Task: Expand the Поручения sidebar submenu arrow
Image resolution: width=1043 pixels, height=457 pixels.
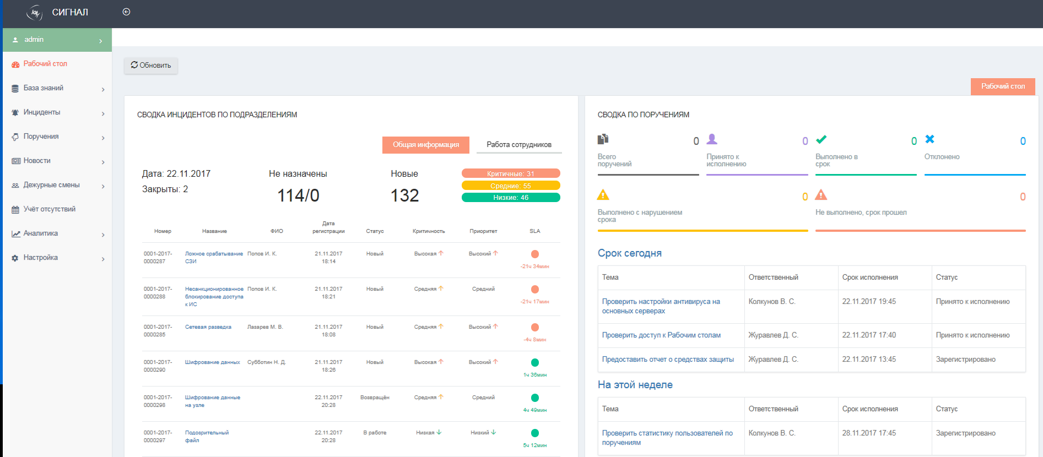Action: 103,138
